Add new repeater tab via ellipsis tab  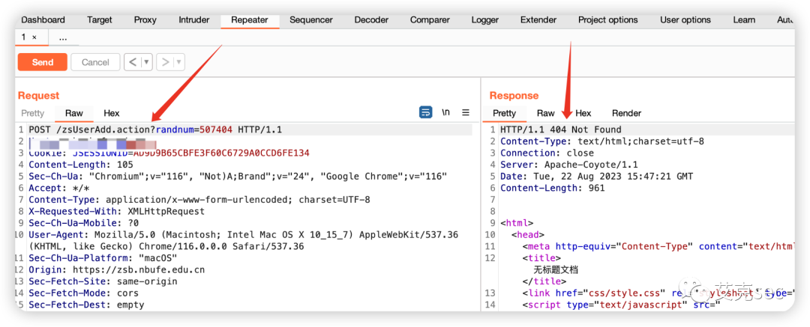(x=63, y=37)
